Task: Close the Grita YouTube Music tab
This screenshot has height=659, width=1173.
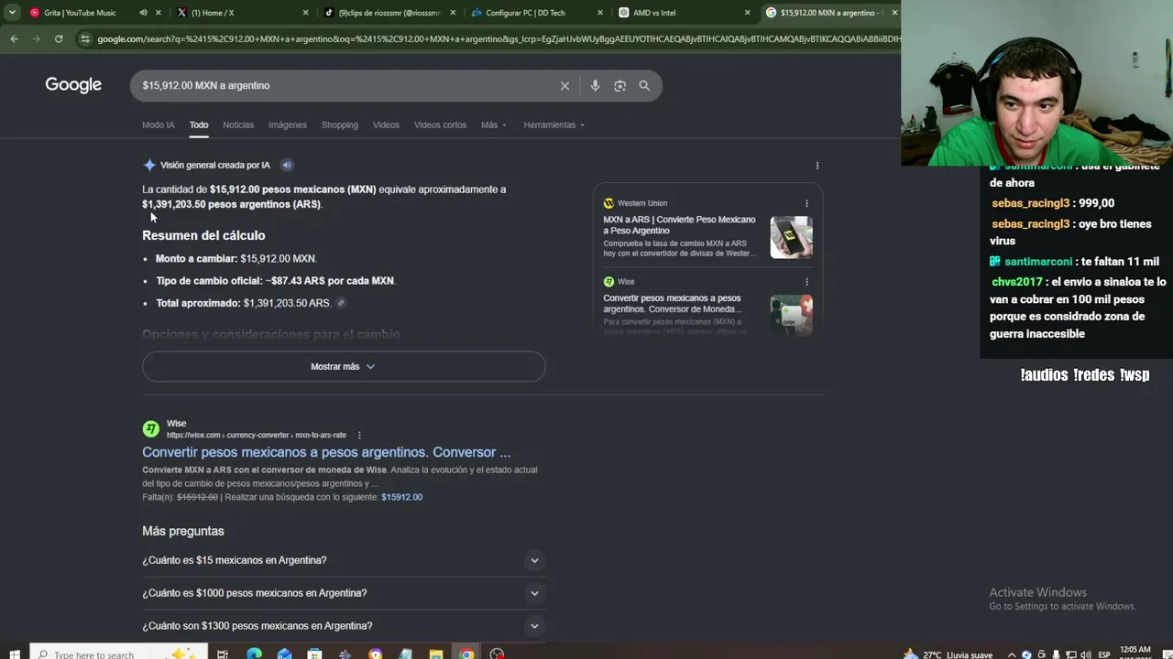Action: click(159, 13)
